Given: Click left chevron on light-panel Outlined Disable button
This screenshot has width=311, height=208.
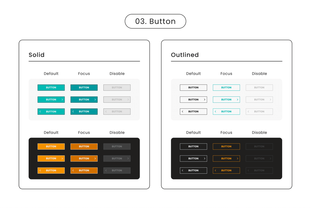Looking at the screenshot, I should click(248, 112).
